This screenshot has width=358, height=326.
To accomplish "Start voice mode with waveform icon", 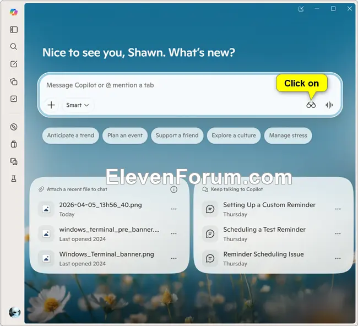I will point(329,105).
